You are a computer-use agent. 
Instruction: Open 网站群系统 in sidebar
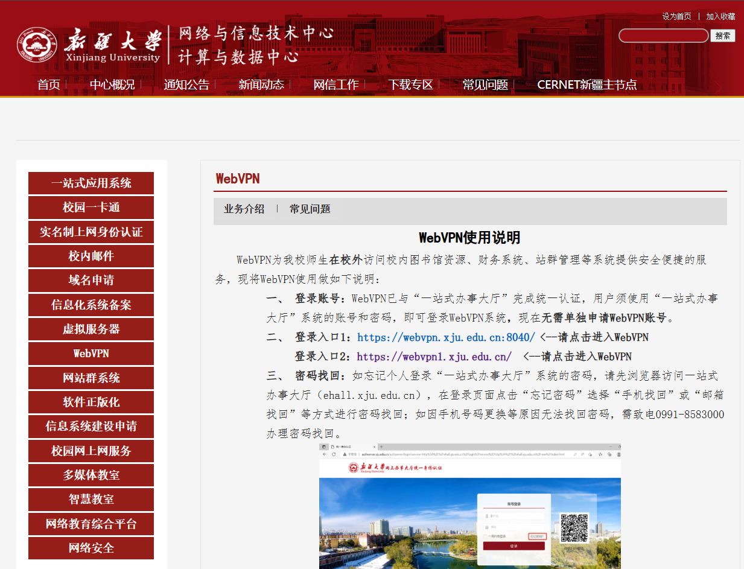91,378
